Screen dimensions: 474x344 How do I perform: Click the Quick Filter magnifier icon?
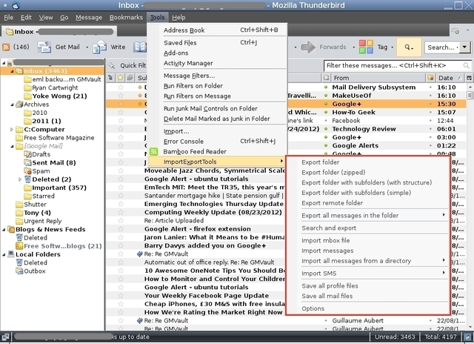click(112, 65)
